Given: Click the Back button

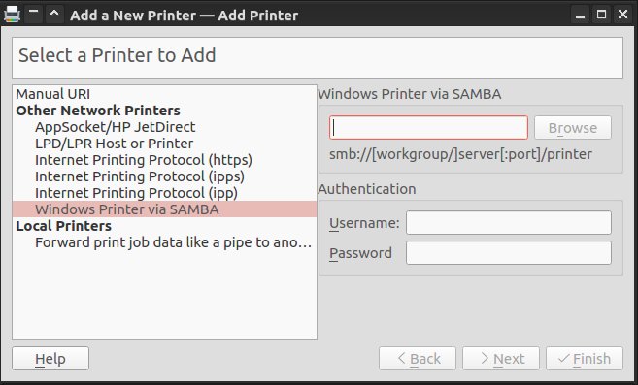Looking at the screenshot, I should (x=418, y=359).
